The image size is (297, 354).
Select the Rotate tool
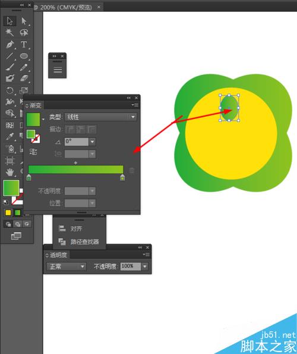[x=10, y=90]
